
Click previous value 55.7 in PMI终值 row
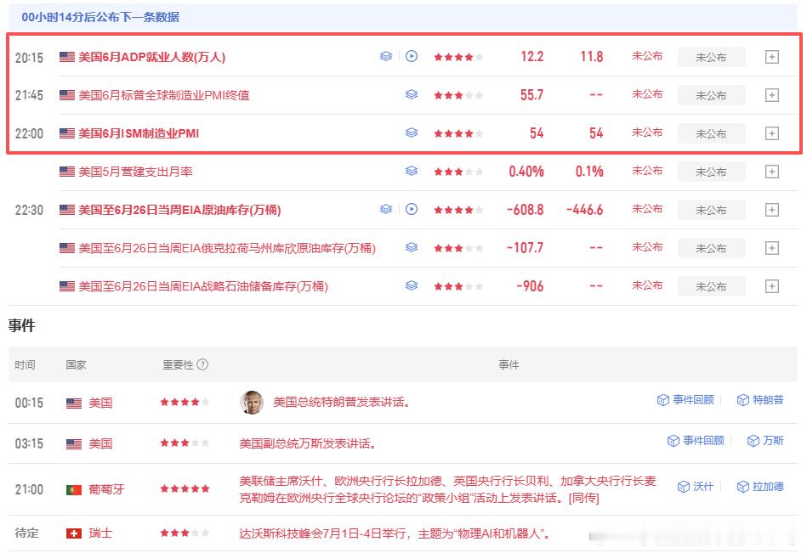pos(531,94)
